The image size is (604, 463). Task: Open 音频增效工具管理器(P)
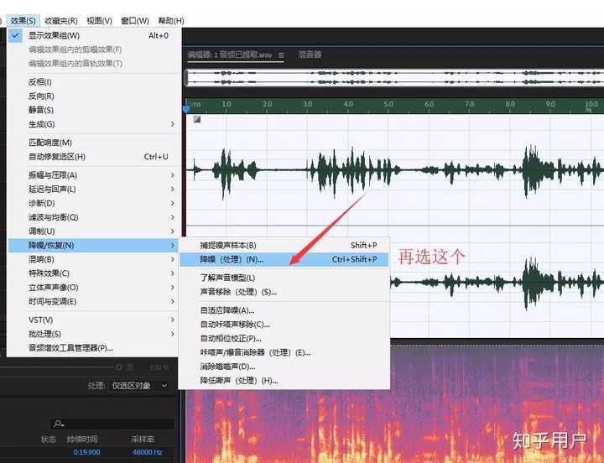click(94, 348)
